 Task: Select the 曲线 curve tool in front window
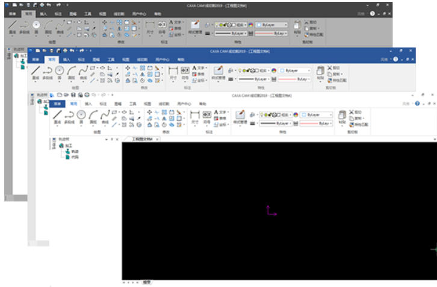105,116
